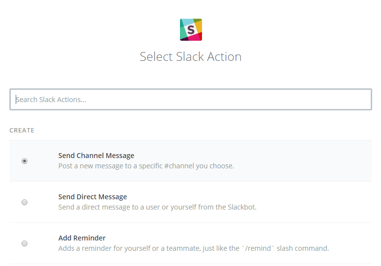
Task: Click the "Send Direct Message" title text
Action: 93,197
